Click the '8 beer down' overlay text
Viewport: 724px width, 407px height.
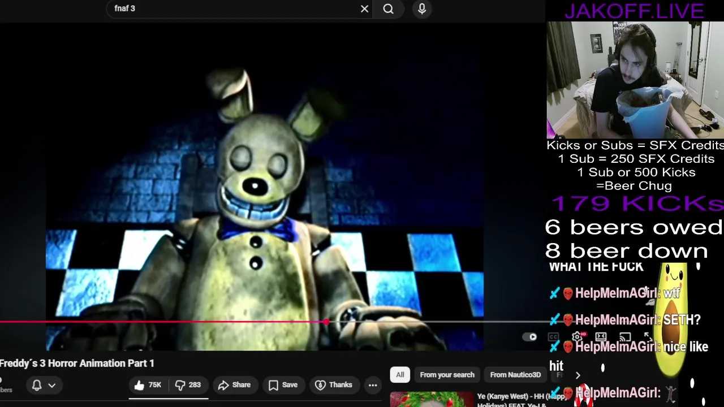(x=626, y=251)
